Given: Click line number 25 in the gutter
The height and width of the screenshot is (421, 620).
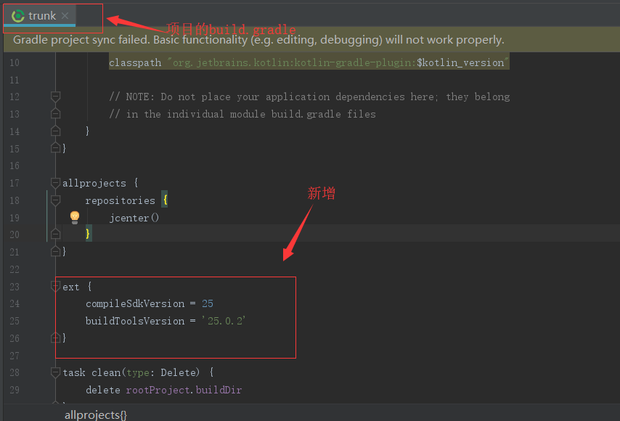Looking at the screenshot, I should [x=15, y=320].
